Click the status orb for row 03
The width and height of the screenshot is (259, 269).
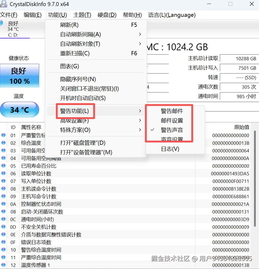3,151
